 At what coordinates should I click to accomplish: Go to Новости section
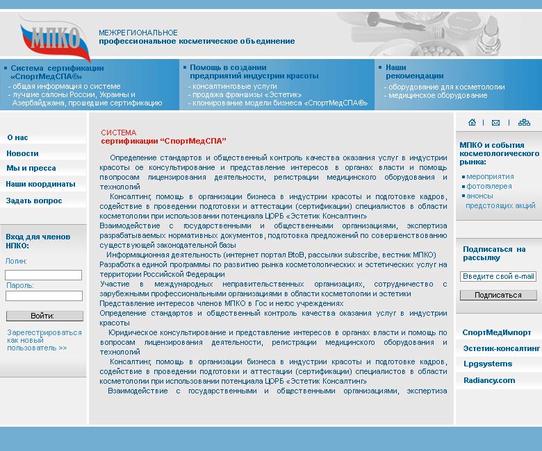point(22,153)
